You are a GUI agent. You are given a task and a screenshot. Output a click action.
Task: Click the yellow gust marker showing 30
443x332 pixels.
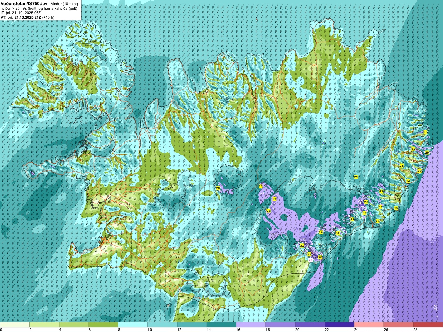pyautogui.click(x=320, y=257)
